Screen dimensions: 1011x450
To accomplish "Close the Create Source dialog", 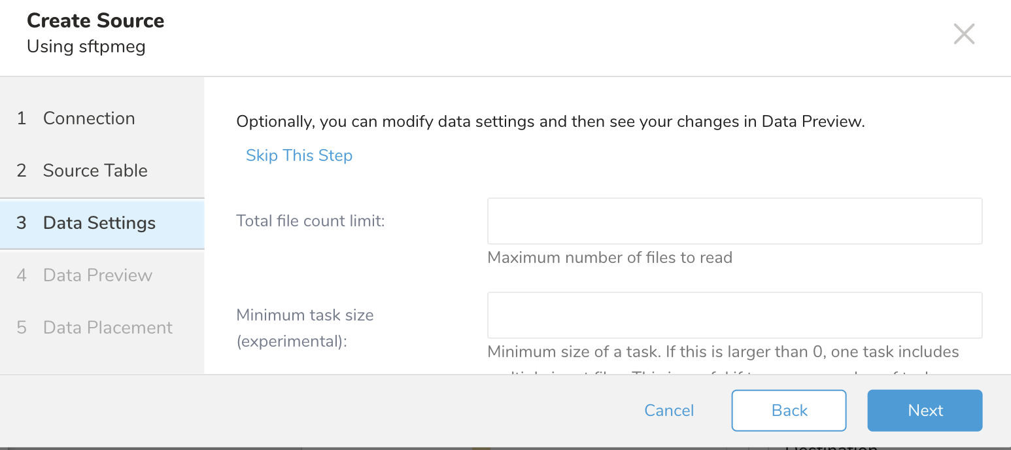I will point(964,34).
